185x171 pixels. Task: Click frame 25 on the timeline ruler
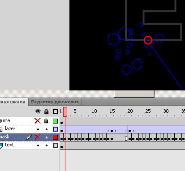tap(148, 111)
